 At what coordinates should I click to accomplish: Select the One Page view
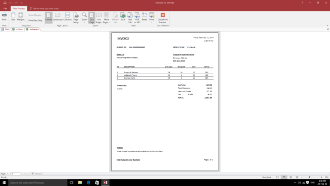point(92,18)
